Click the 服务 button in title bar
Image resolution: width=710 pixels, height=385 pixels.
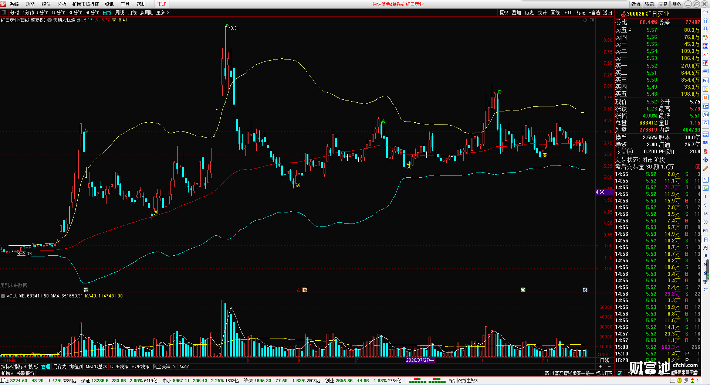click(x=677, y=4)
